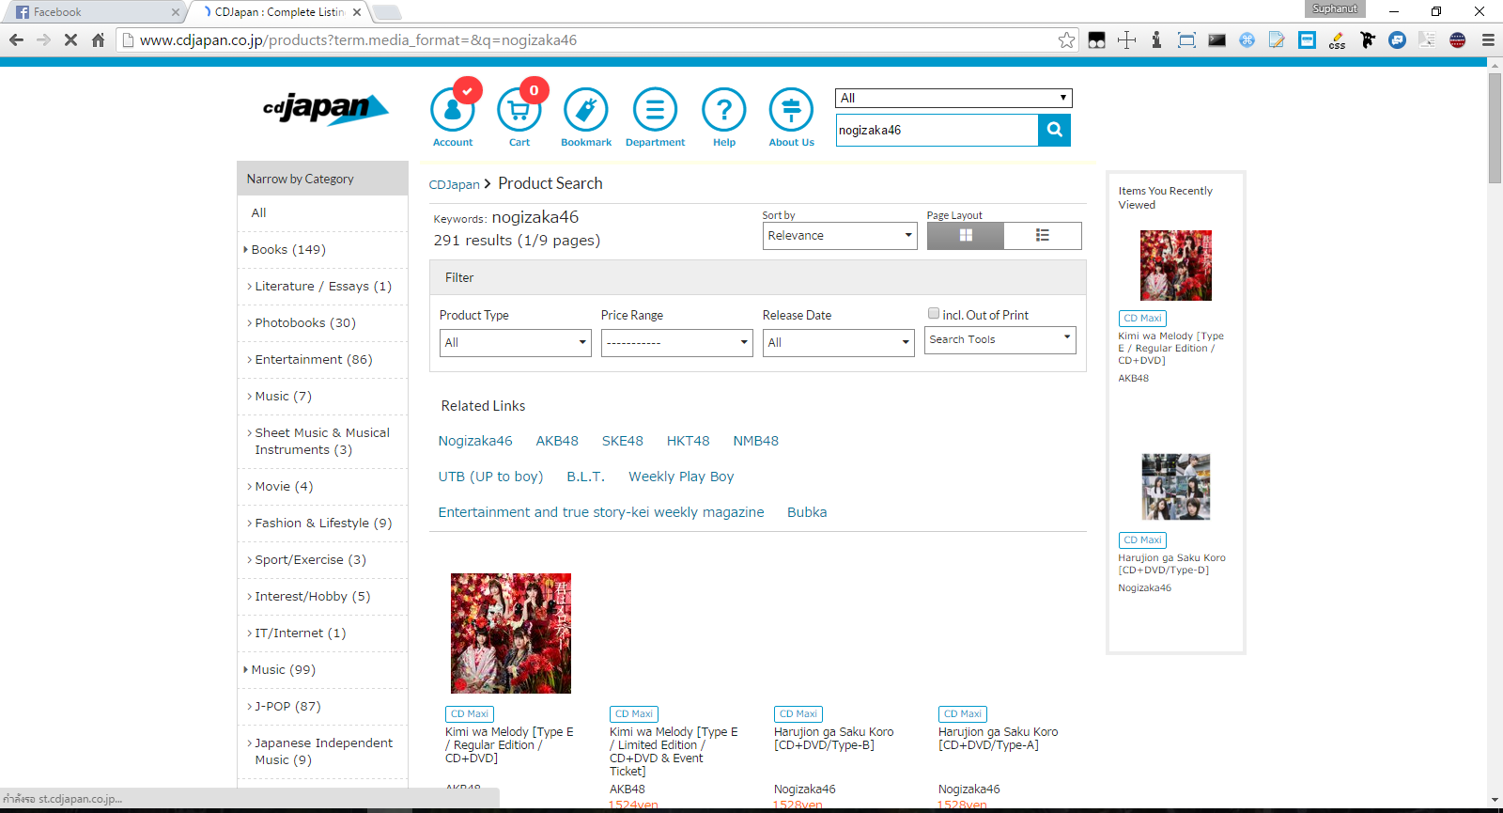Click the blue chat bubble extension icon
The height and width of the screenshot is (813, 1503).
tap(1397, 39)
